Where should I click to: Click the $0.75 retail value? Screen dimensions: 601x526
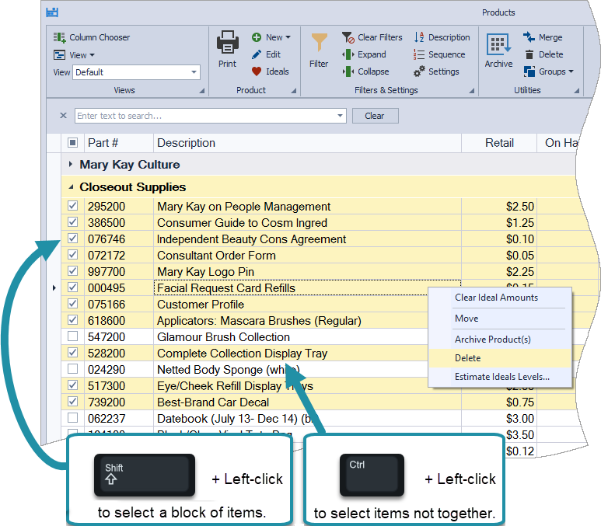pyautogui.click(x=519, y=402)
